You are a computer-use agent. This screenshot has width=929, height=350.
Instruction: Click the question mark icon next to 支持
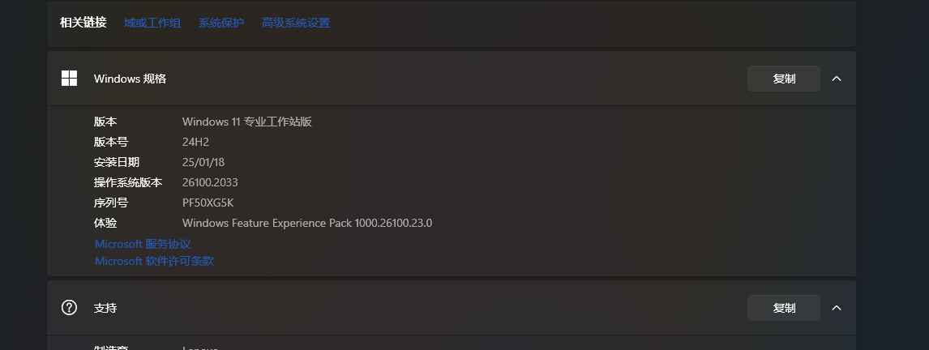(x=70, y=308)
